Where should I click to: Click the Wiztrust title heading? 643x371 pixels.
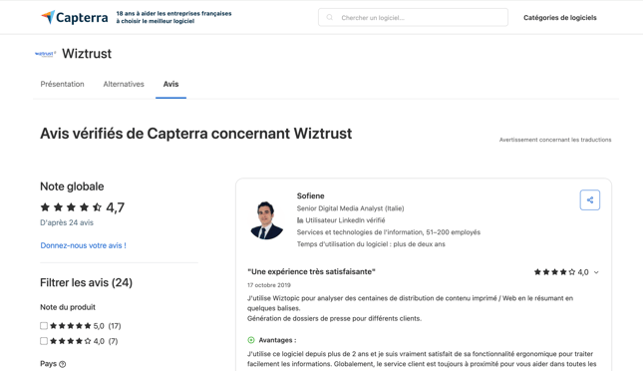click(x=87, y=53)
